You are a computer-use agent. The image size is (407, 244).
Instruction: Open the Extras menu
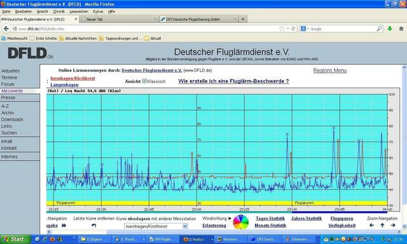click(98, 11)
